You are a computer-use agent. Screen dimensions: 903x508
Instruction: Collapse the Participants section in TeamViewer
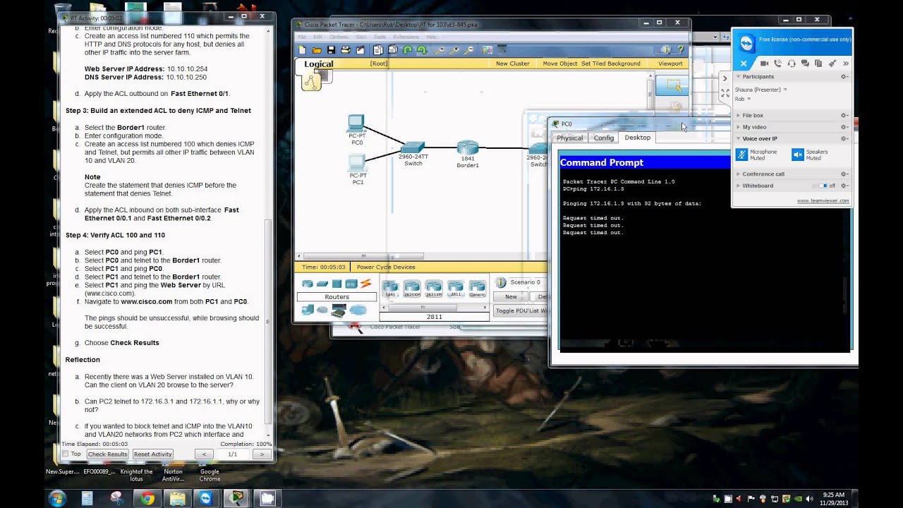(x=739, y=76)
